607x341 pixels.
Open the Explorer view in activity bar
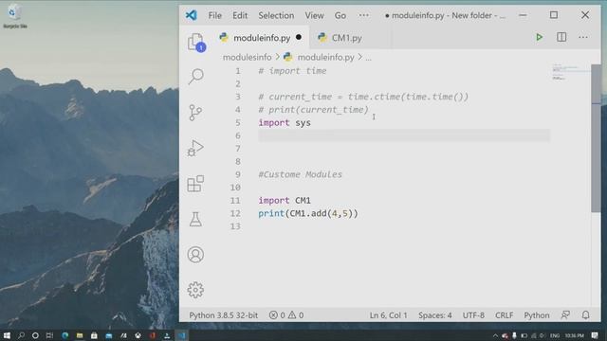coord(196,42)
